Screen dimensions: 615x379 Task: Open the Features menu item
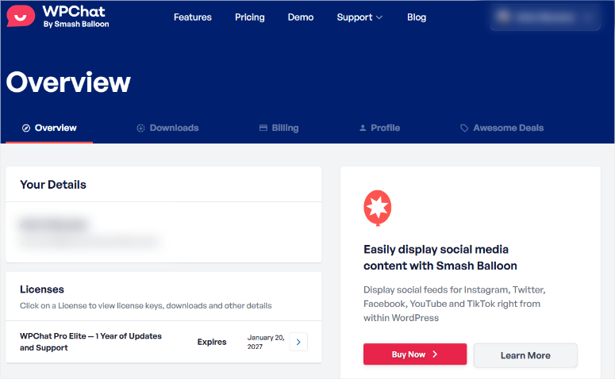coord(193,17)
